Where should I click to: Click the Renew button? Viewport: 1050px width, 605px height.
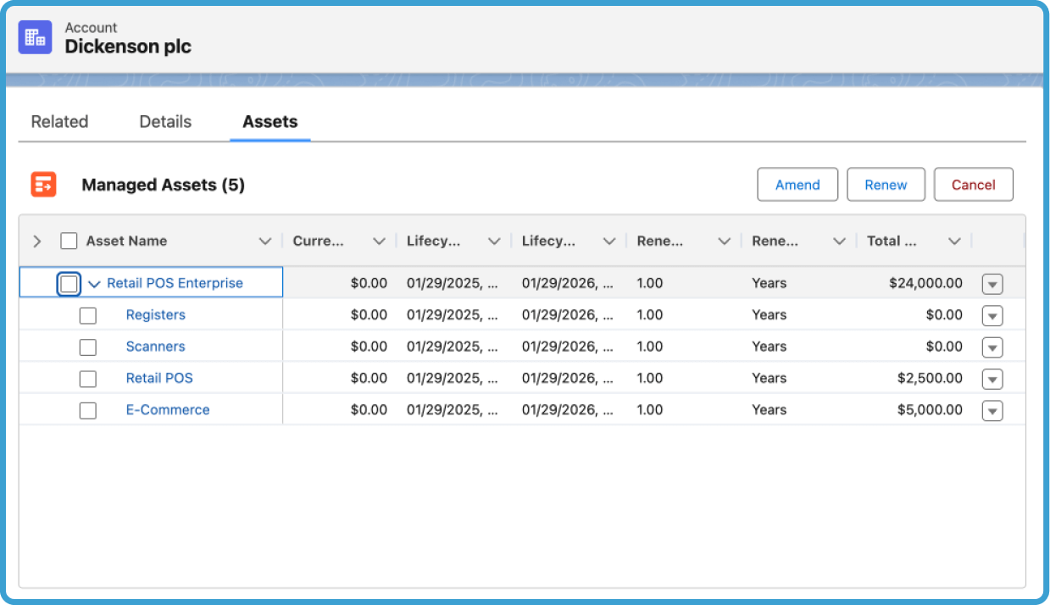click(x=886, y=184)
